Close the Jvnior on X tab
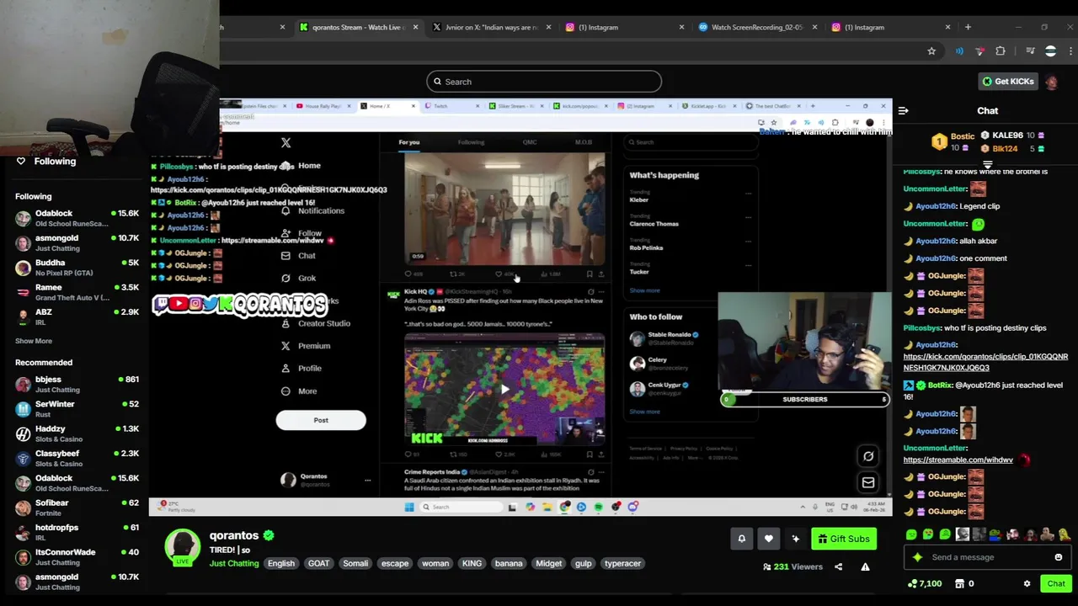 (549, 27)
